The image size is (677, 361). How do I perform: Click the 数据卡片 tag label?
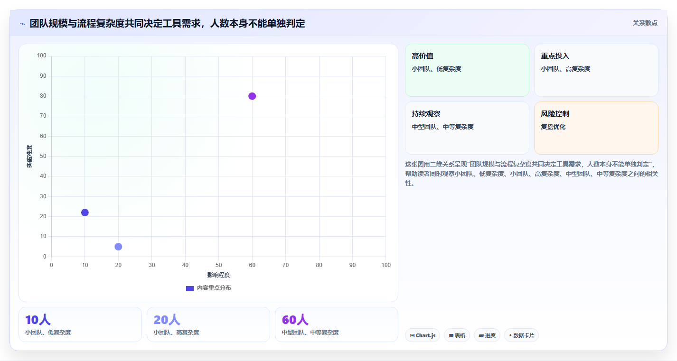[x=524, y=335]
